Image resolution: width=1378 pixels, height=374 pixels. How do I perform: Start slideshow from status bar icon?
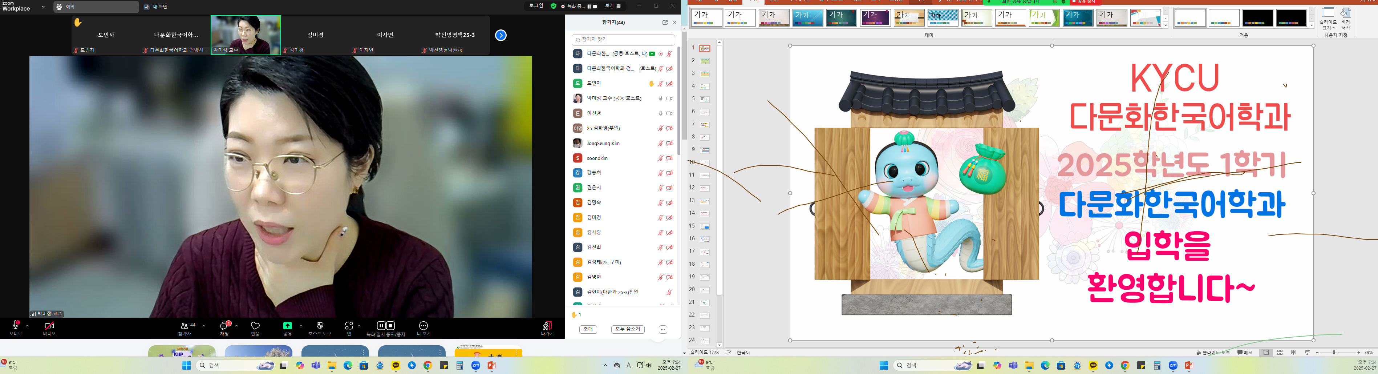pos(1308,353)
